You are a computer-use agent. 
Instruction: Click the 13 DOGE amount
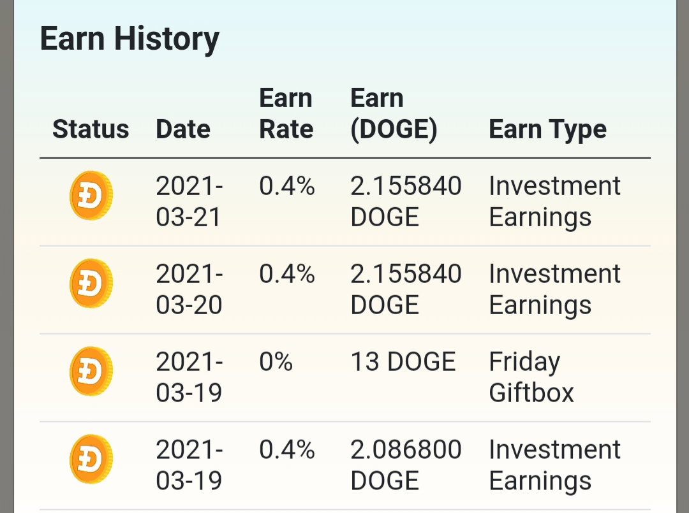(x=403, y=361)
